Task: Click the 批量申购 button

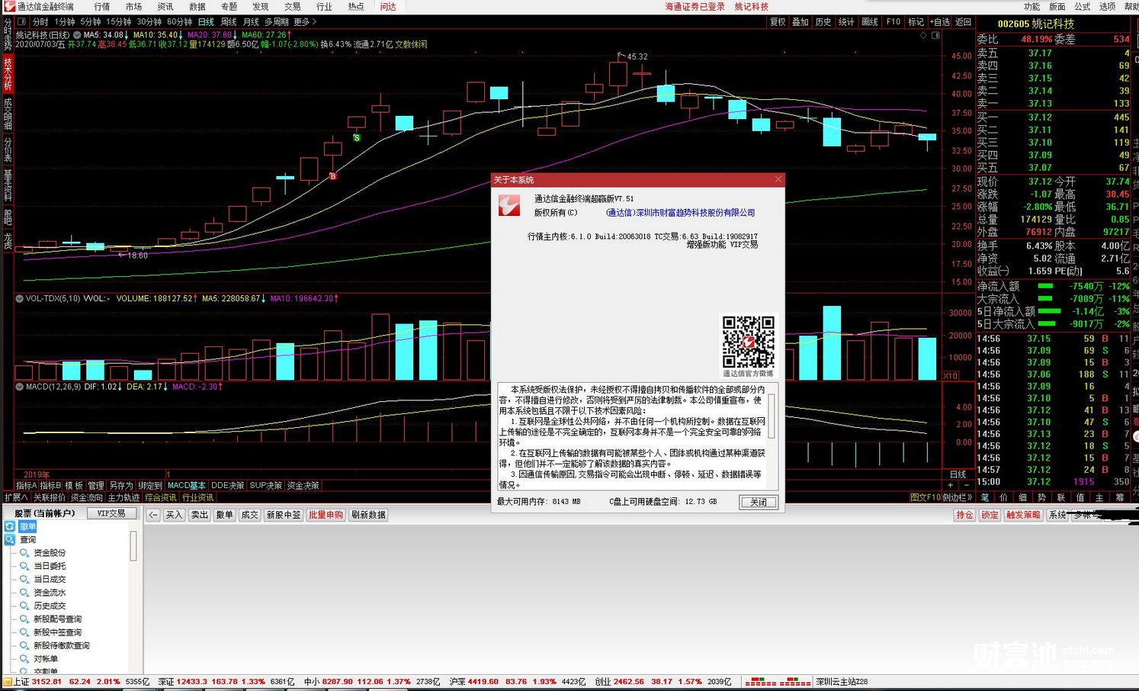Action: 326,515
